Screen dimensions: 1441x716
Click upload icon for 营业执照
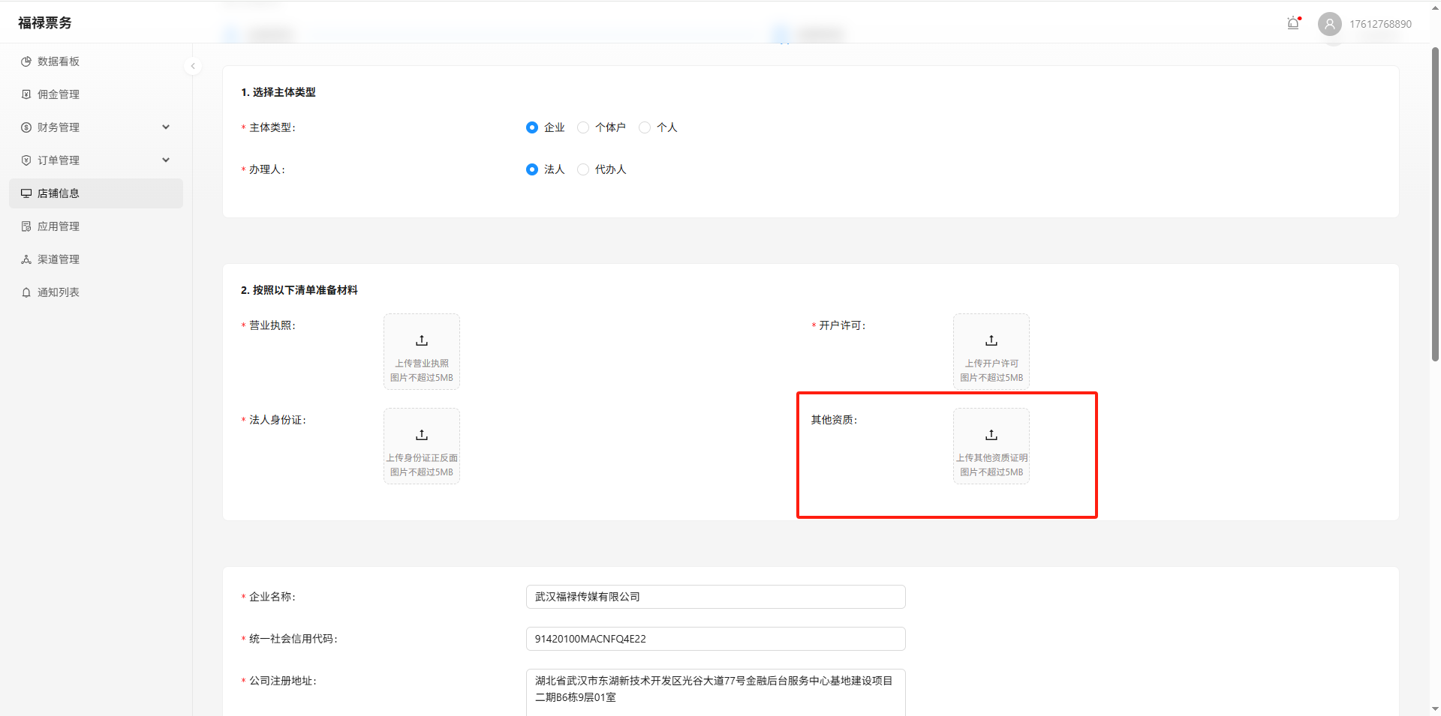click(422, 341)
